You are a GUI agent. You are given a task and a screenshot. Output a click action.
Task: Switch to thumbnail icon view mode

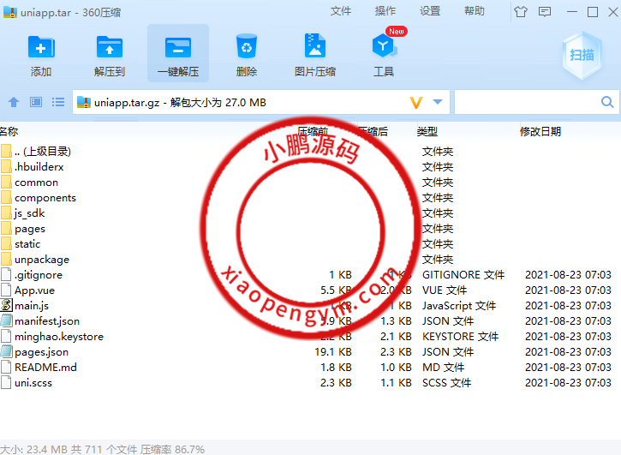click(x=36, y=102)
